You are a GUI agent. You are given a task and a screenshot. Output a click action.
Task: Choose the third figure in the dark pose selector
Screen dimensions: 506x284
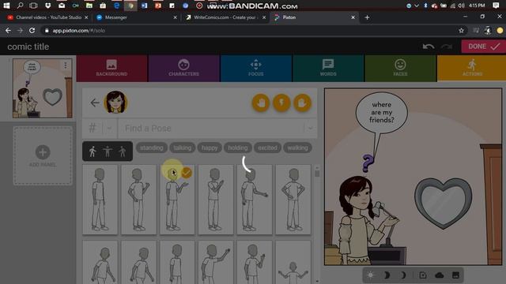[x=123, y=151]
